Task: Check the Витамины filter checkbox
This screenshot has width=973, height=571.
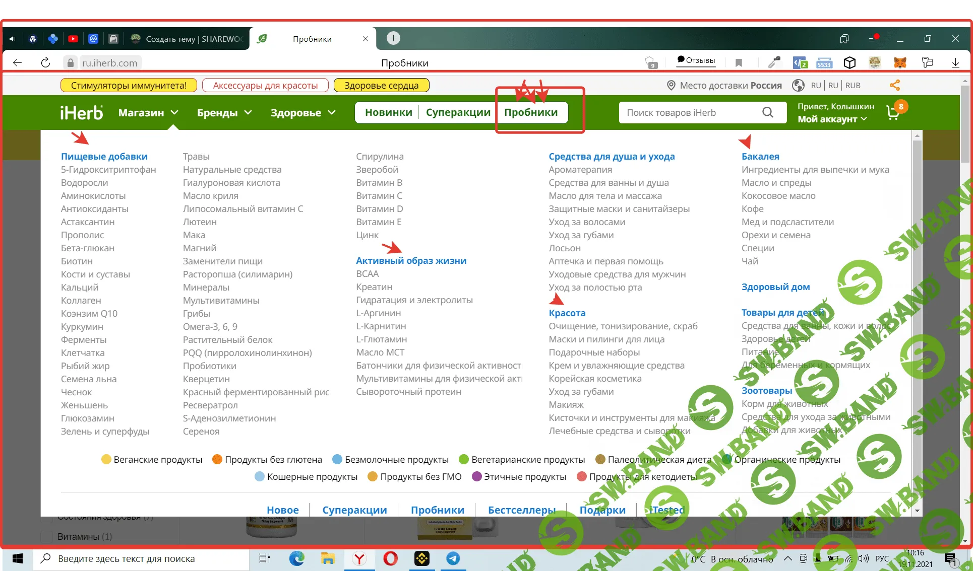Action: [47, 537]
